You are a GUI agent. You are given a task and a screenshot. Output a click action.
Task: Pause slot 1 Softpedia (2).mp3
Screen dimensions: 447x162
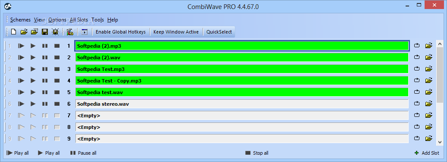tap(45, 46)
